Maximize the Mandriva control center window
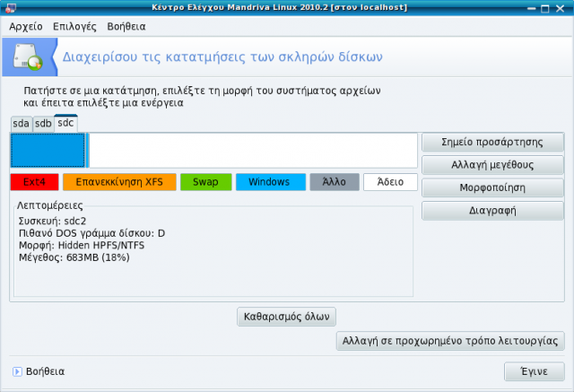Screen dimensions: 574x392 pos(545,8)
